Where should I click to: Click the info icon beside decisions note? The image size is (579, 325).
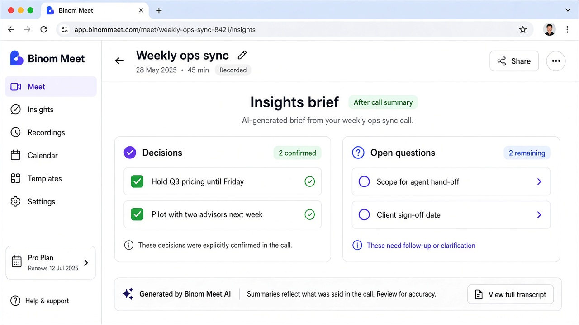pyautogui.click(x=129, y=245)
